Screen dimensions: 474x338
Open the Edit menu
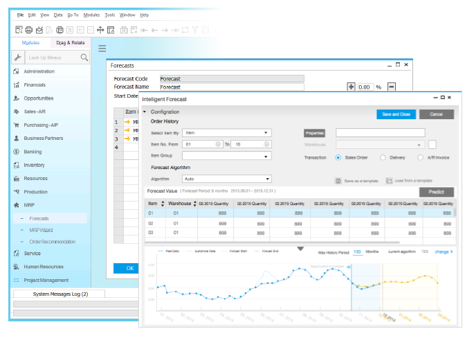tap(32, 15)
